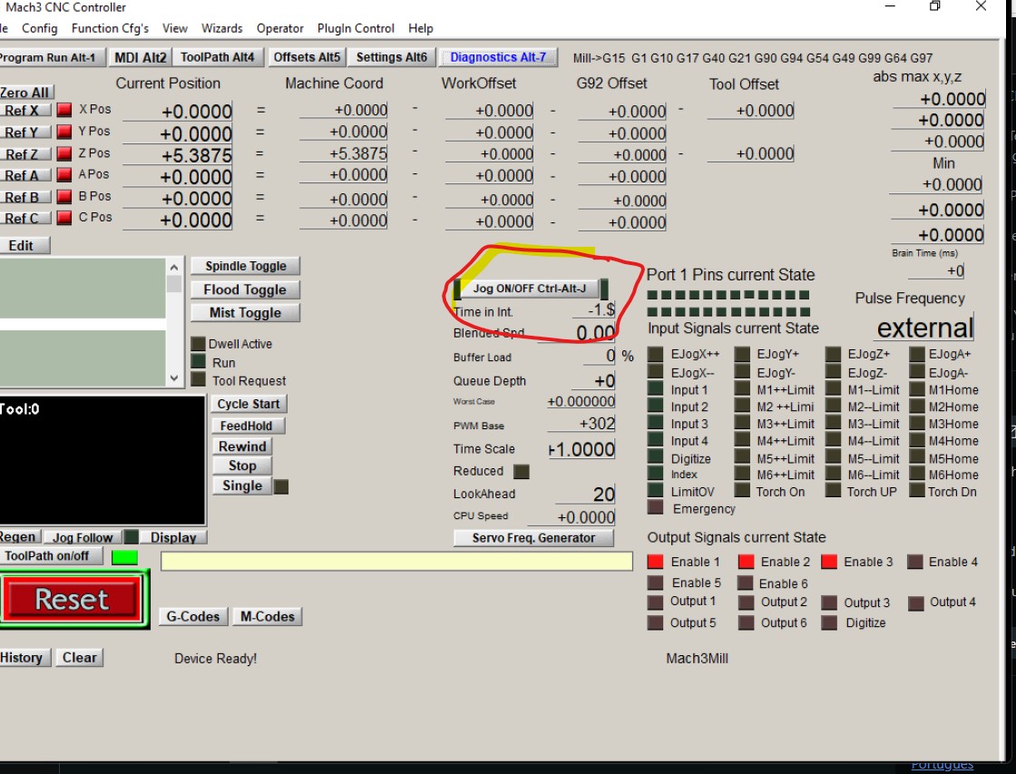Click the LookAhead value field
Viewport: 1016px width, 774px height.
(586, 495)
